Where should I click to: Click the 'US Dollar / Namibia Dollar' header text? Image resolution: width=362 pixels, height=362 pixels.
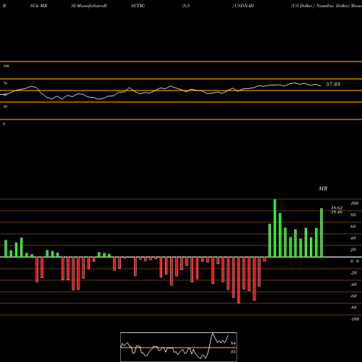click(x=320, y=6)
